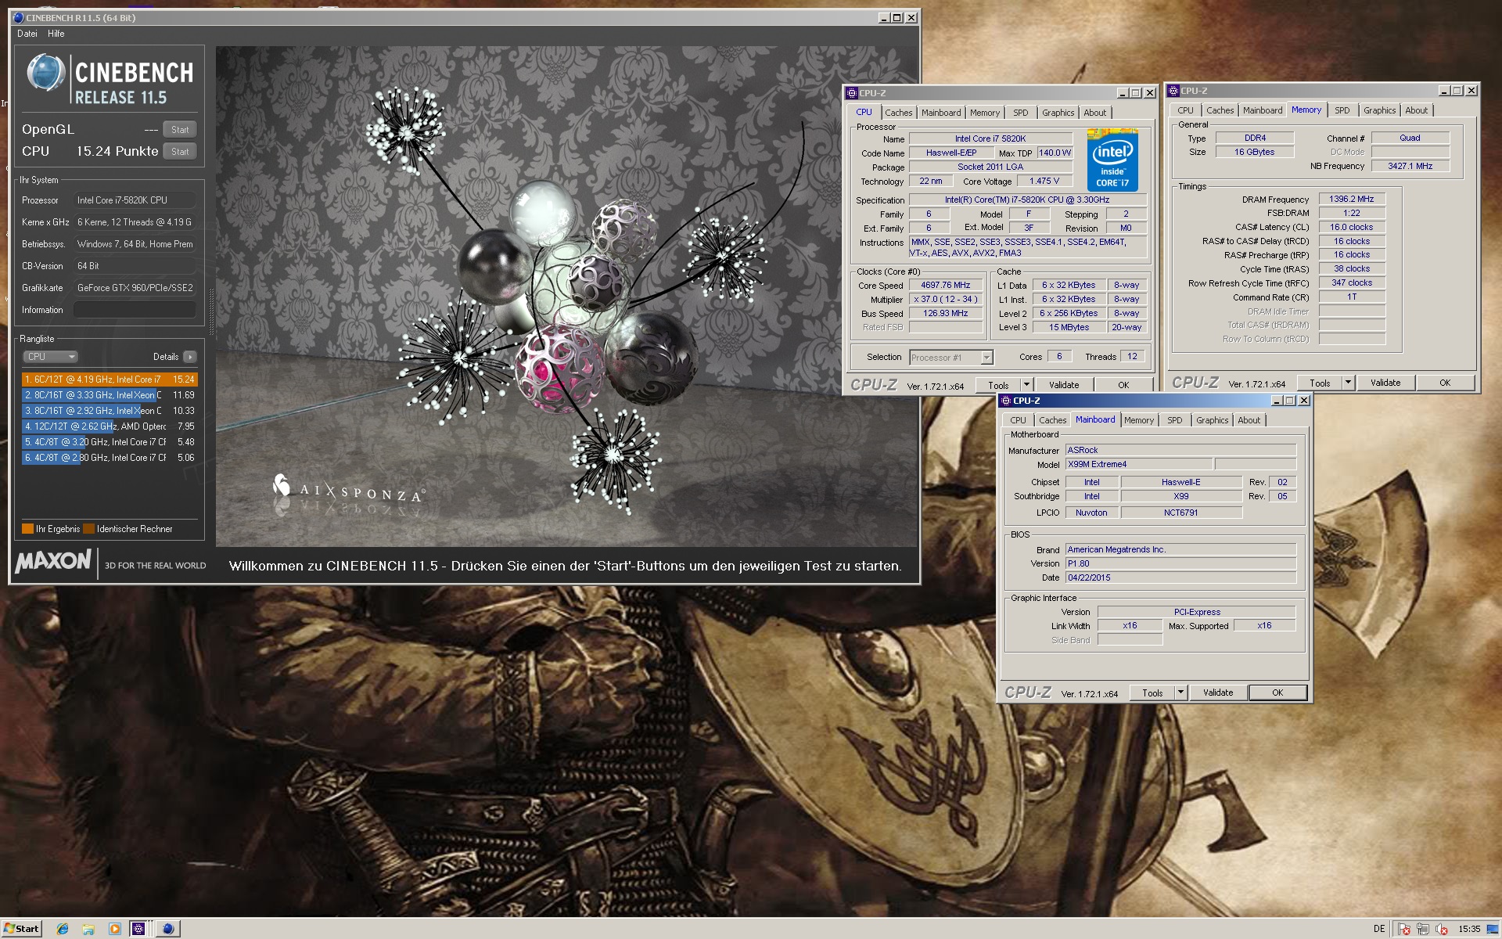Click the BIOS Date 04/22/2015 field
1502x939 pixels.
tap(1180, 577)
